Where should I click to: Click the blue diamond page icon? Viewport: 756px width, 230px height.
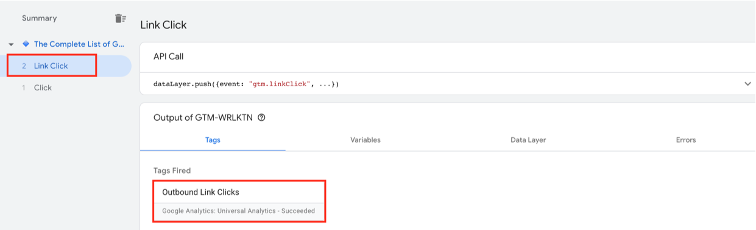click(x=26, y=44)
